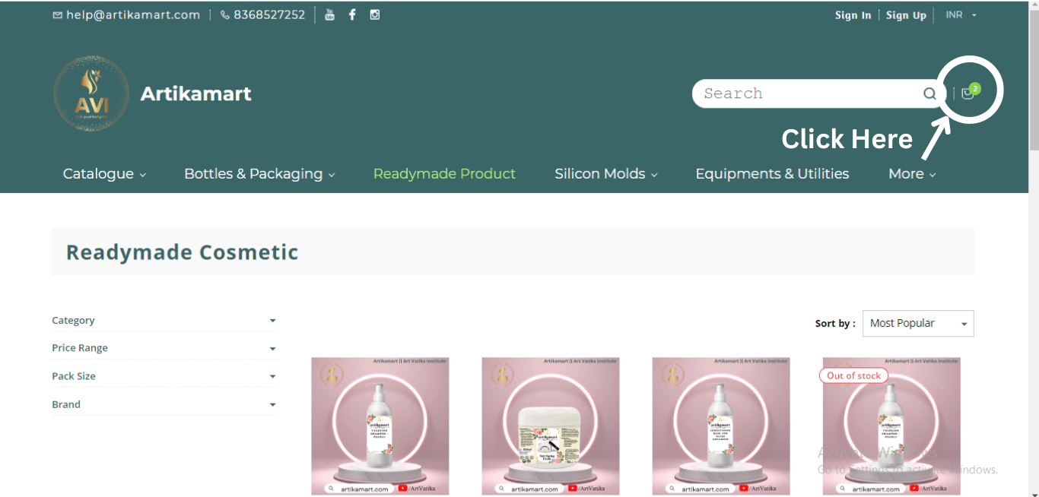This screenshot has height=497, width=1039.
Task: Open the shopping cart icon
Action: [968, 93]
